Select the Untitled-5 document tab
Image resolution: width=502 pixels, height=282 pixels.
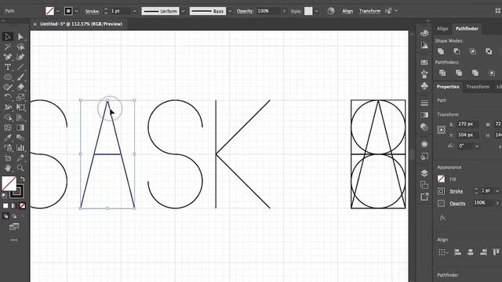(x=81, y=24)
